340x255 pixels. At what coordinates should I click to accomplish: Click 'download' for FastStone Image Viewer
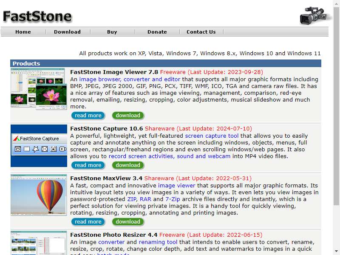[x=128, y=115]
